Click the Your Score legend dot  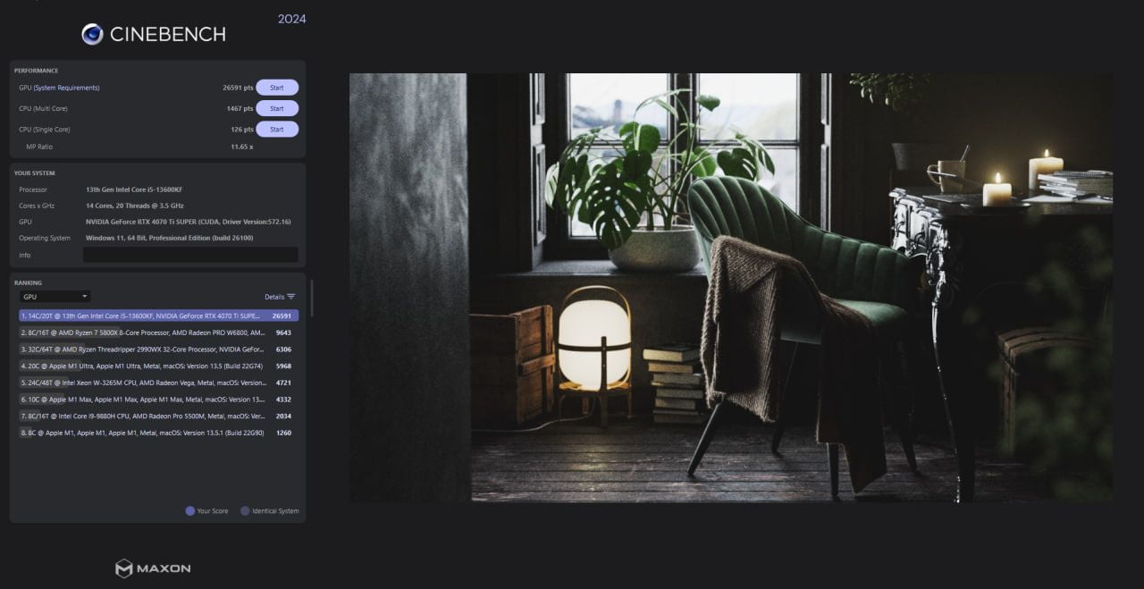click(x=189, y=511)
